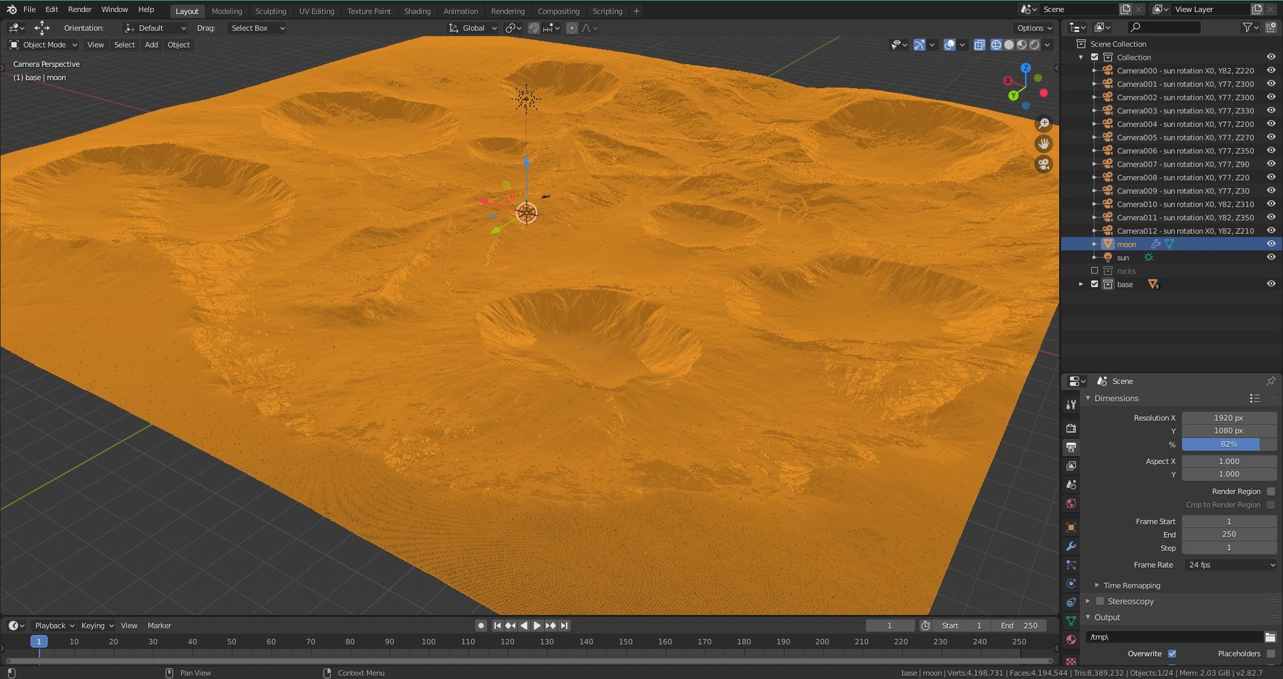The width and height of the screenshot is (1283, 679).
Task: Open the Modifier Properties wrench tab
Action: pyautogui.click(x=1071, y=546)
